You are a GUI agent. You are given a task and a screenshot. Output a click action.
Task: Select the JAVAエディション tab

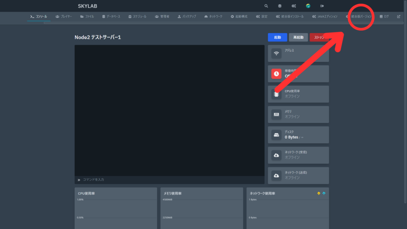tap(325, 17)
